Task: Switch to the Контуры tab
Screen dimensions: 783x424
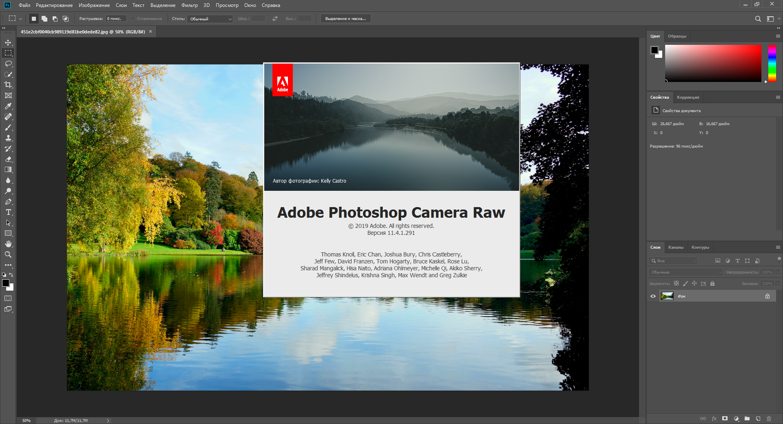Action: [x=700, y=247]
